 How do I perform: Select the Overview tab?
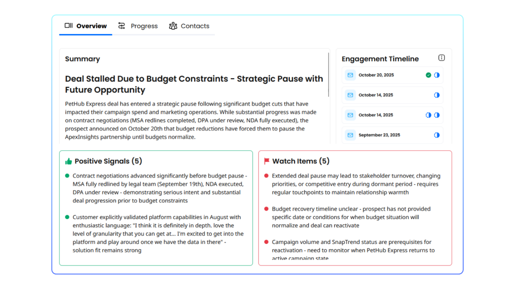[91, 26]
